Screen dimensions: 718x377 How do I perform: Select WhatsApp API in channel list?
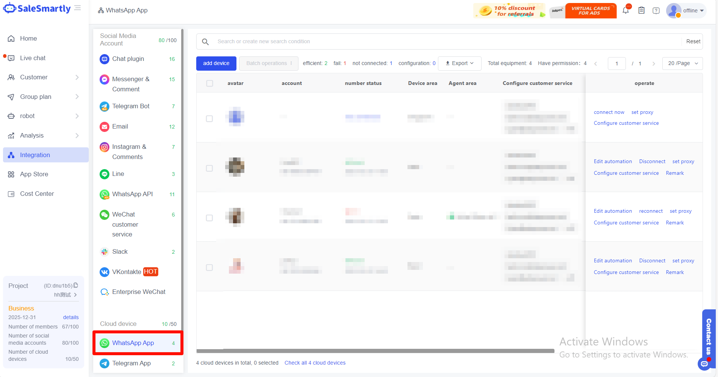[132, 194]
